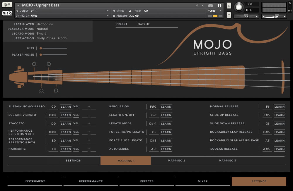Toggle the AUX button
This screenshot has width=293, height=191.
tap(290, 11)
